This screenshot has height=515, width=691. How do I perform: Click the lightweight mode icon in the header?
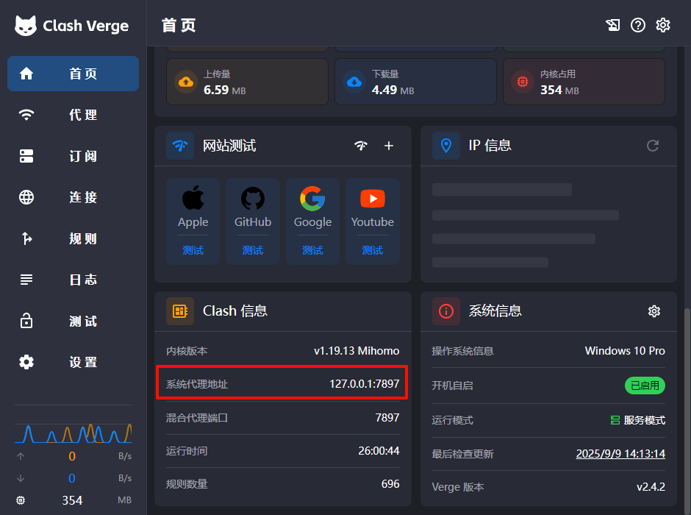tap(612, 25)
